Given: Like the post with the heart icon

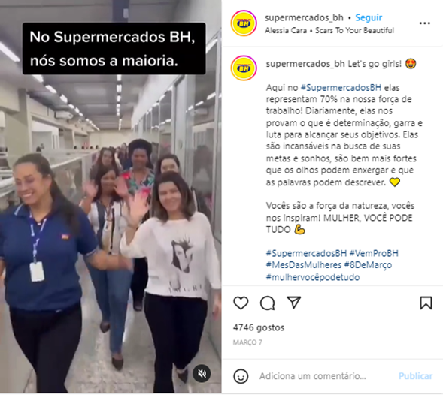Looking at the screenshot, I should (241, 303).
